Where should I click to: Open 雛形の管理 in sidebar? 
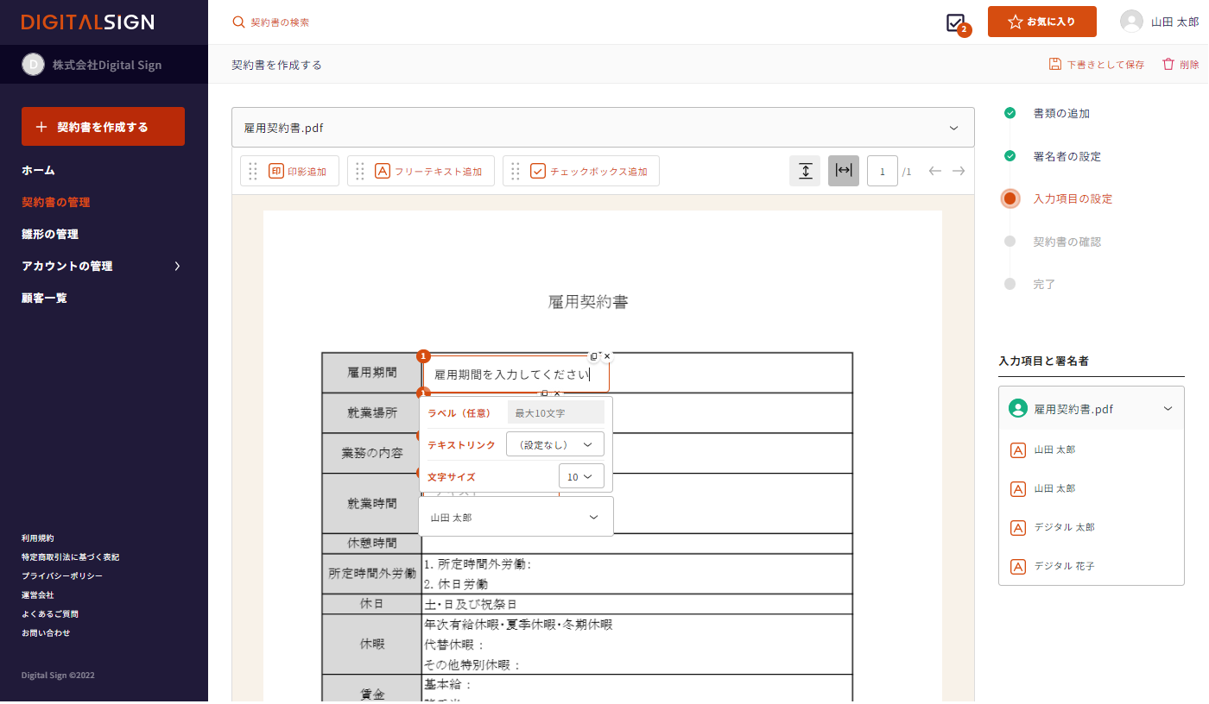(50, 234)
